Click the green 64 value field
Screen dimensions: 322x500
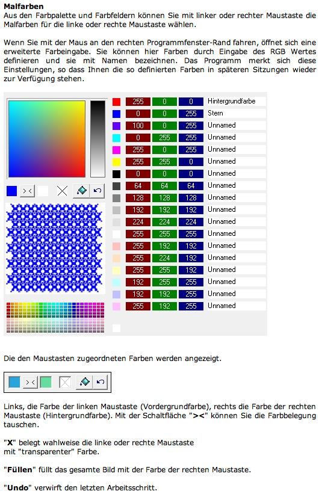click(164, 185)
